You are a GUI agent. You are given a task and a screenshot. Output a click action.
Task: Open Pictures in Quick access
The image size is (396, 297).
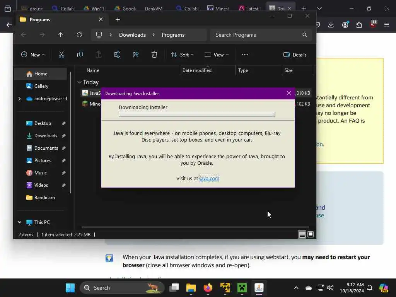[43, 160]
